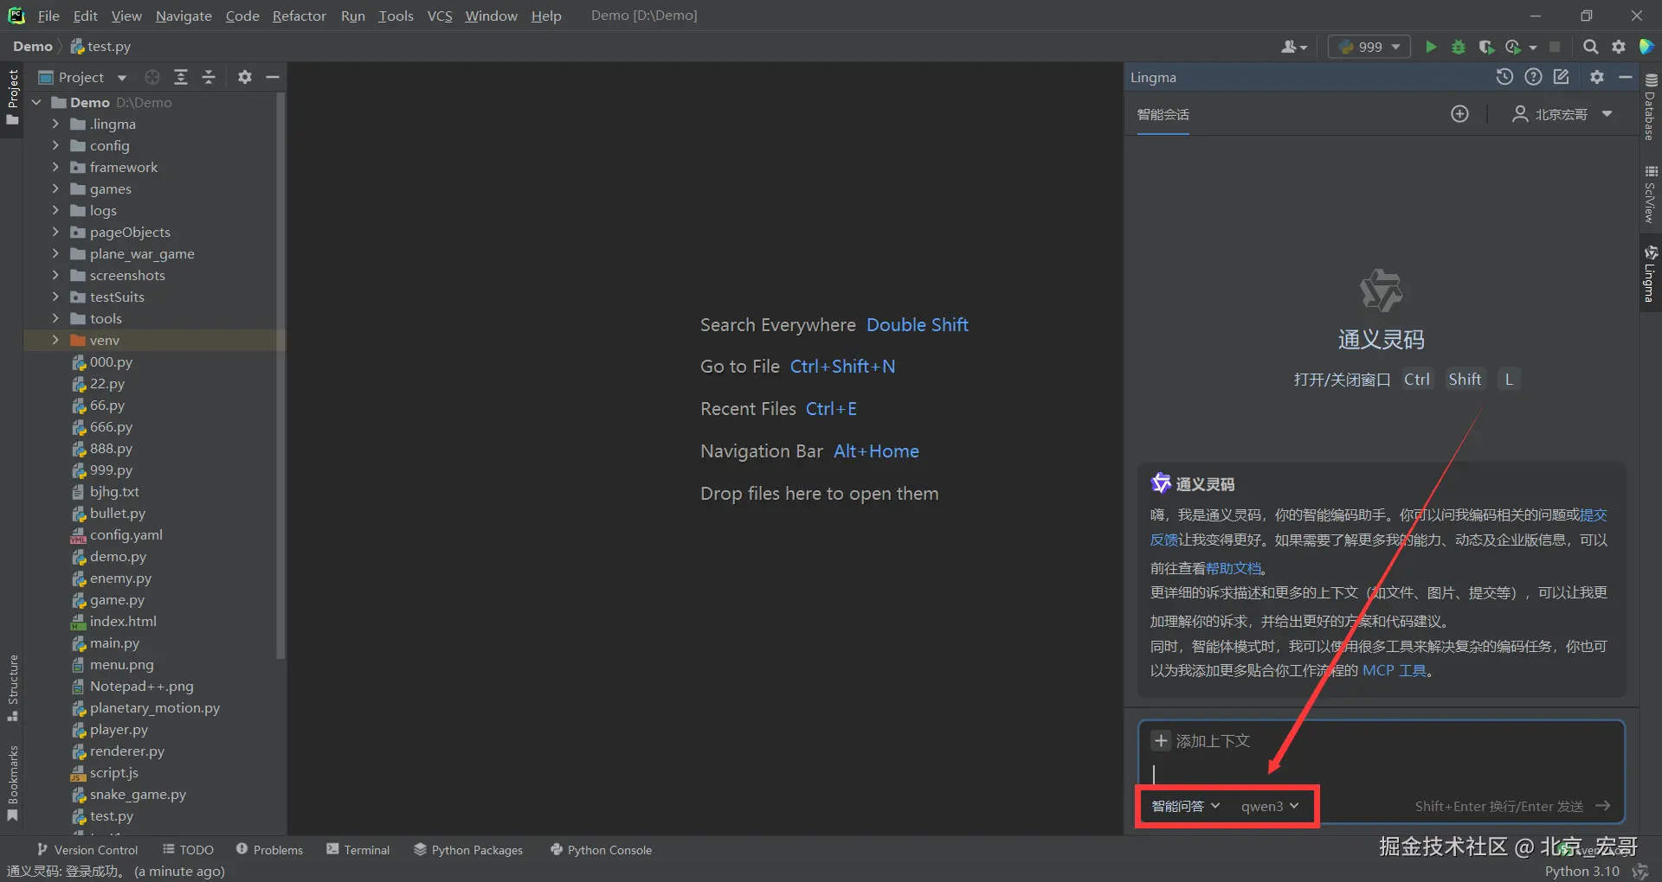The image size is (1662, 882).
Task: Open the Structure side tool window
Action: click(x=12, y=687)
